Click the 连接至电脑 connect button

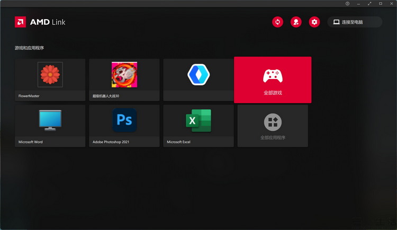click(355, 22)
